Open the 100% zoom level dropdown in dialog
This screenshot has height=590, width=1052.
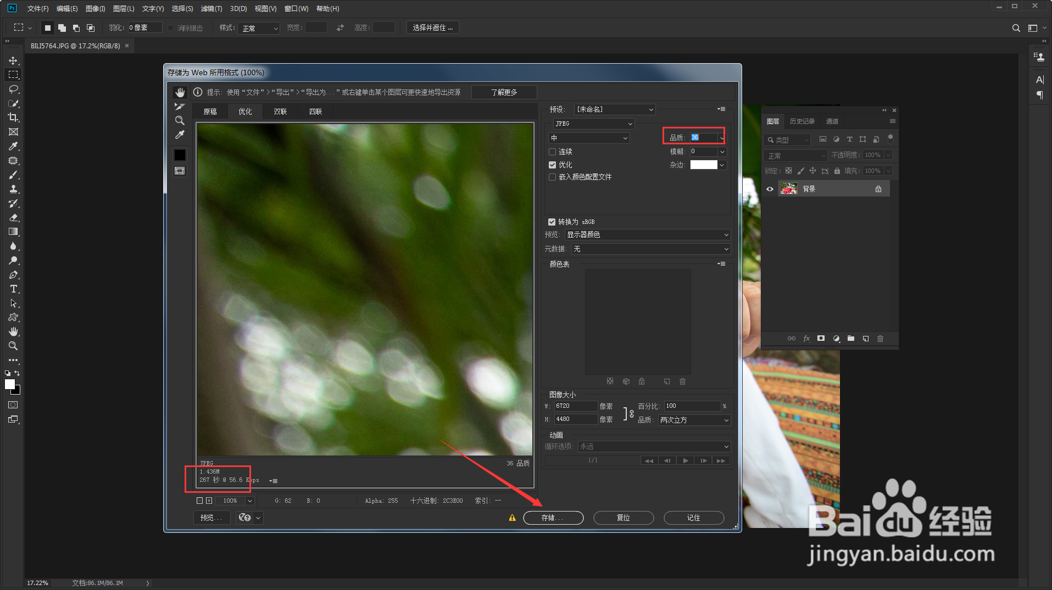tap(250, 501)
